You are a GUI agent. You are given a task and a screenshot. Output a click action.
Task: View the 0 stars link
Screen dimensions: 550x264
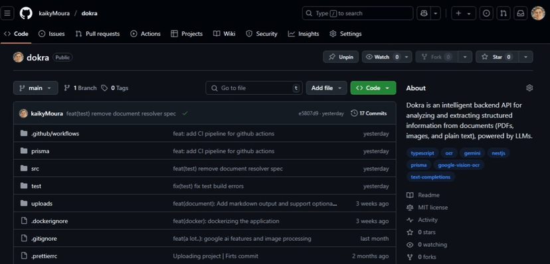pos(421,232)
